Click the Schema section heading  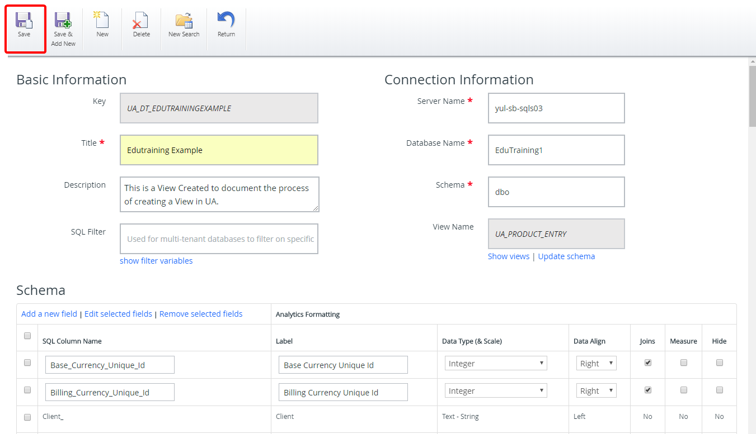click(x=41, y=290)
